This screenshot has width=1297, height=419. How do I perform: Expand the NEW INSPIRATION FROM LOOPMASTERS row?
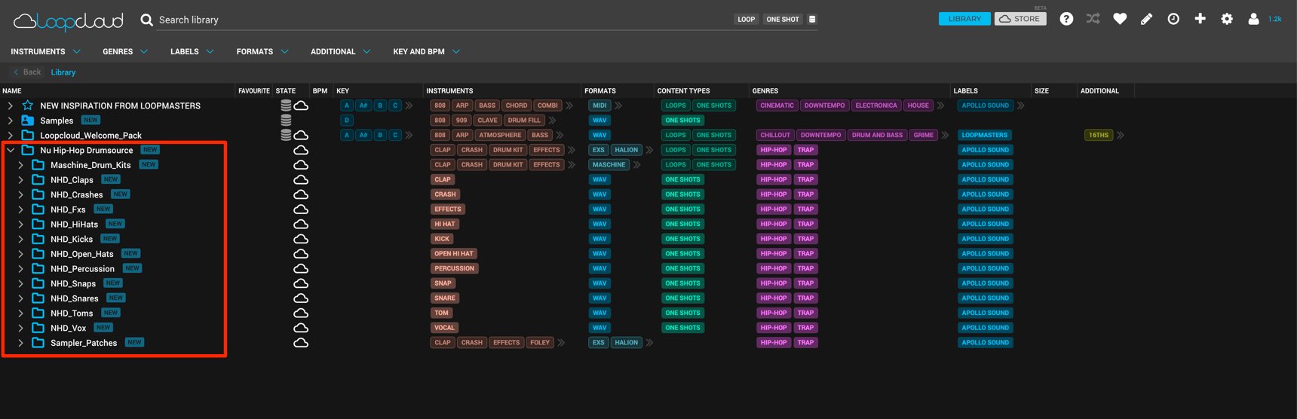pos(11,106)
